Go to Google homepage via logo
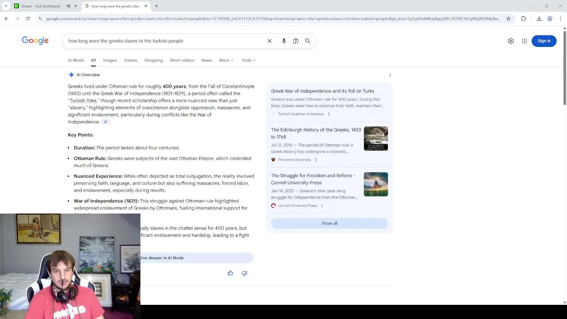This screenshot has height=319, width=567. pos(35,41)
